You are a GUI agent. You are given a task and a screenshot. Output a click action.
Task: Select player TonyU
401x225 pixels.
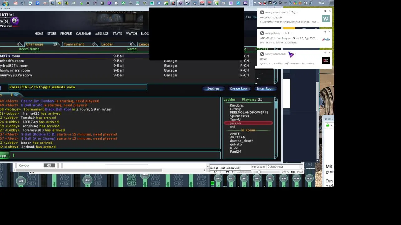tap(235, 119)
